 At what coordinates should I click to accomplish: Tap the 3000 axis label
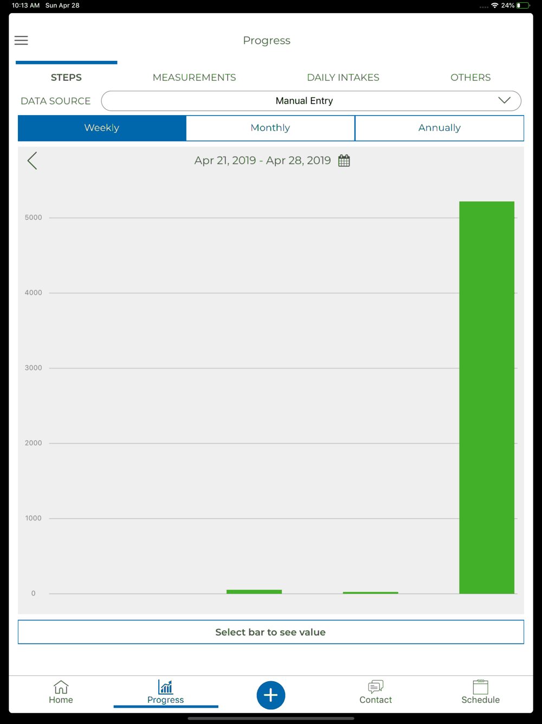click(33, 368)
